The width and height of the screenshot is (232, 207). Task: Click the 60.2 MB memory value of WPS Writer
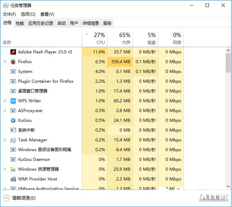[x=122, y=101]
